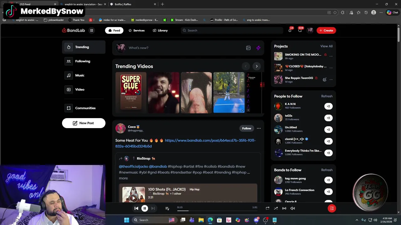Select Music in the left sidebar

point(84,75)
